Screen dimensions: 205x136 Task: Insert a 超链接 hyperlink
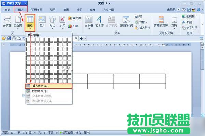coord(188,16)
